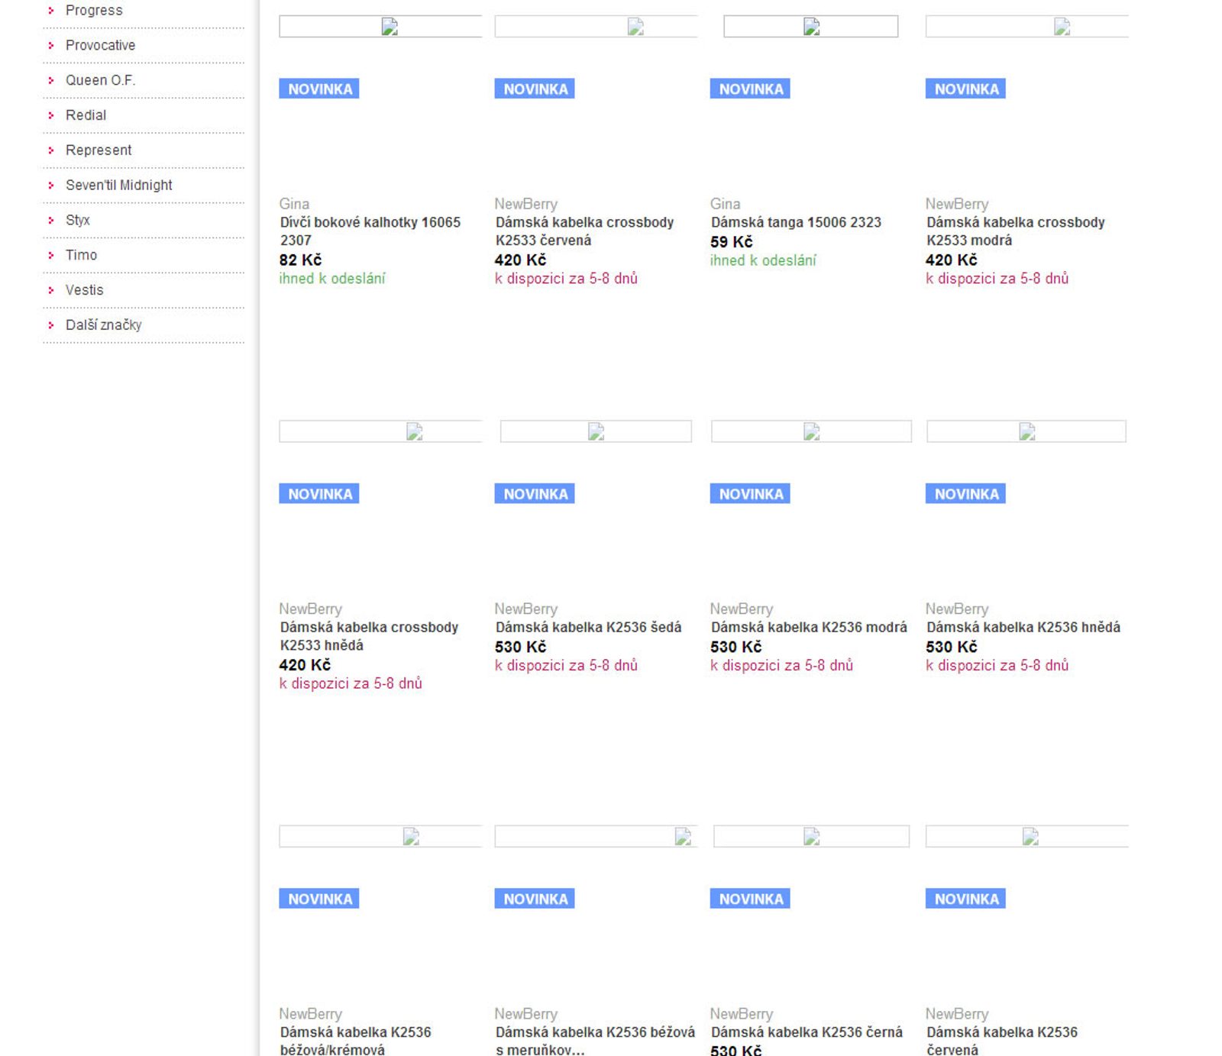Click the arrow bullet beside Represent
This screenshot has width=1222, height=1056.
click(x=51, y=151)
